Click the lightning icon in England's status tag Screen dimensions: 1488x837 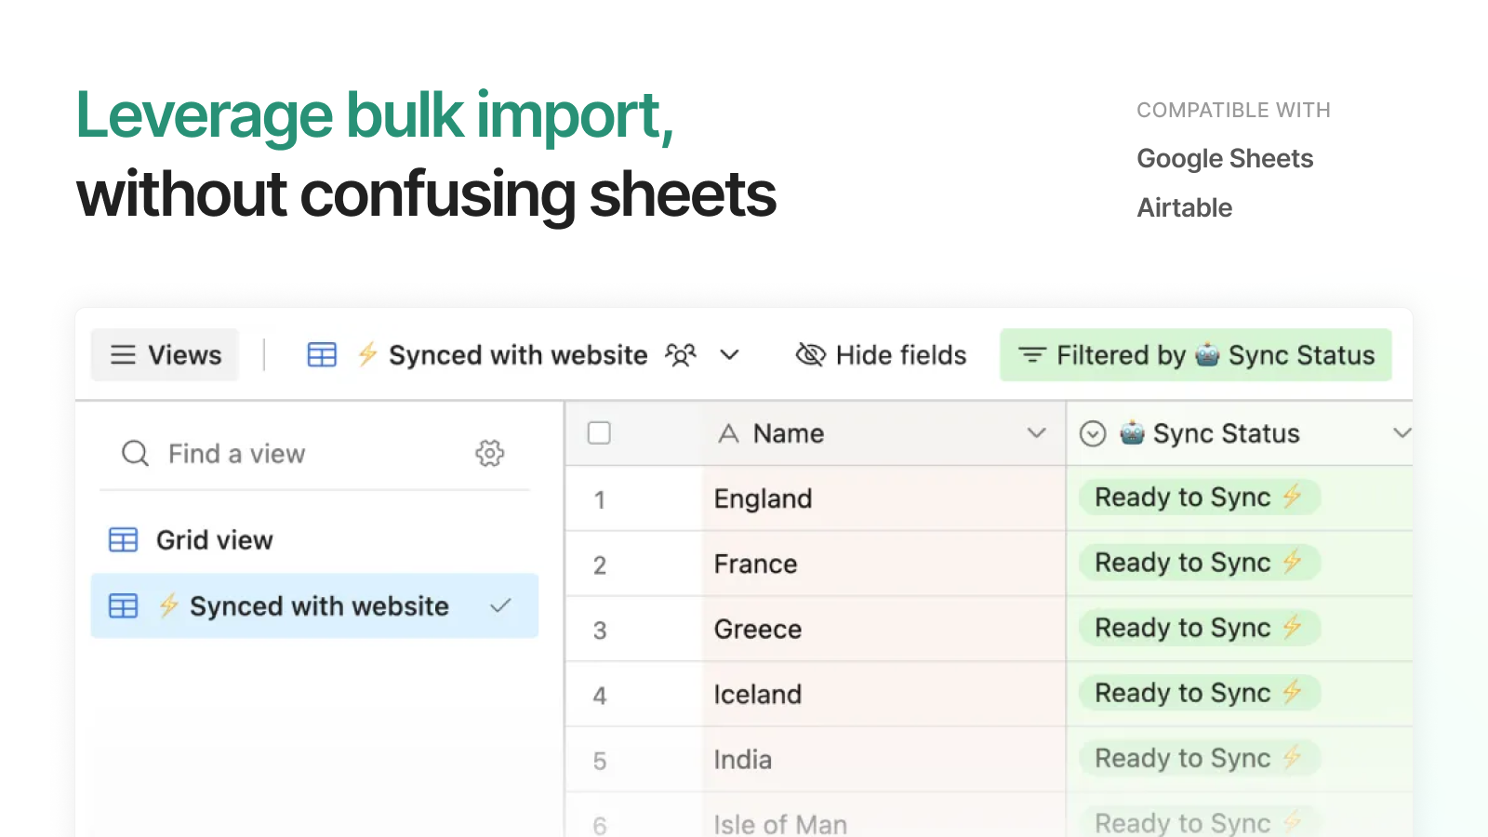[1292, 497]
